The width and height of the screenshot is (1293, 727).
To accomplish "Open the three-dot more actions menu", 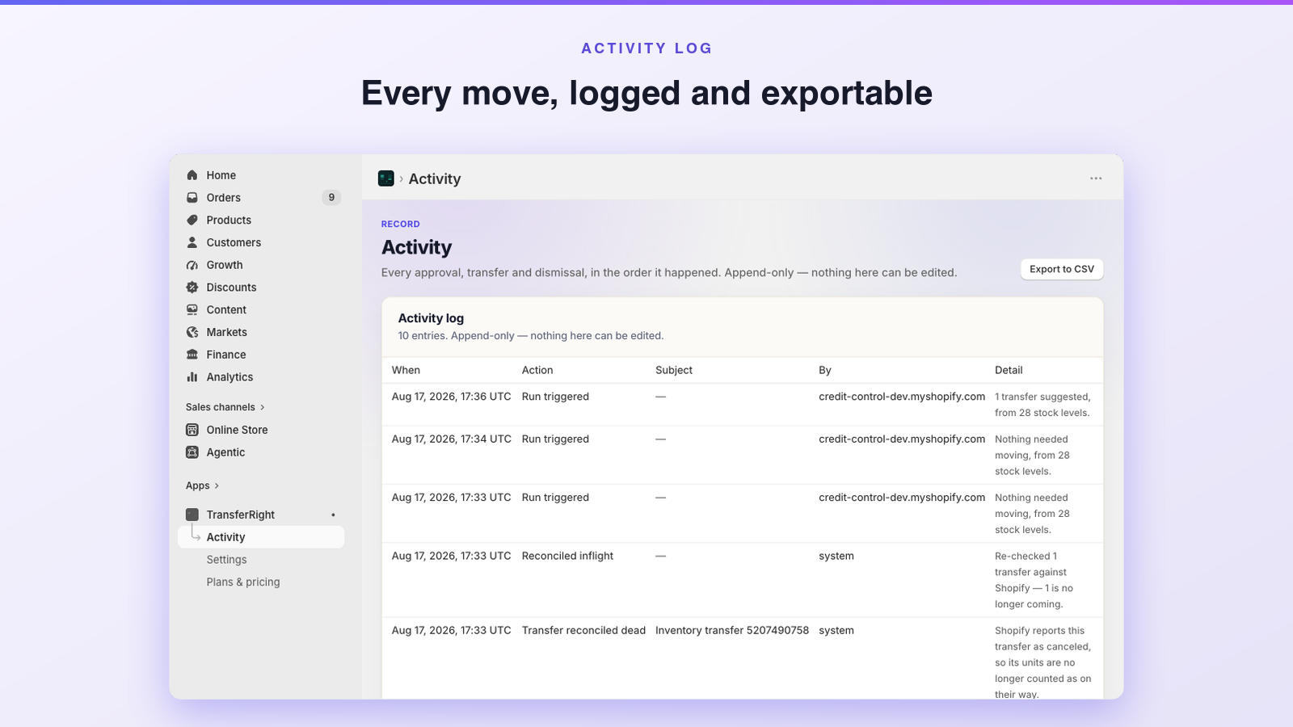I will point(1096,179).
